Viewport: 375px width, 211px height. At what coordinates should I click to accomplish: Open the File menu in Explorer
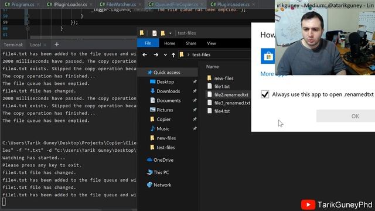click(x=148, y=43)
